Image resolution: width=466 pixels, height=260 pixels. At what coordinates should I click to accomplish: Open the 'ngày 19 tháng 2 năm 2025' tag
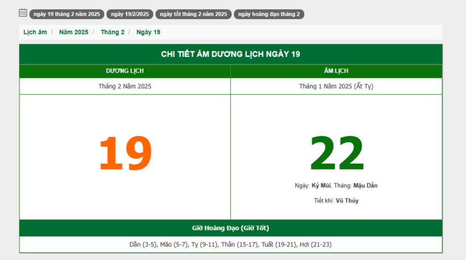pyautogui.click(x=66, y=14)
